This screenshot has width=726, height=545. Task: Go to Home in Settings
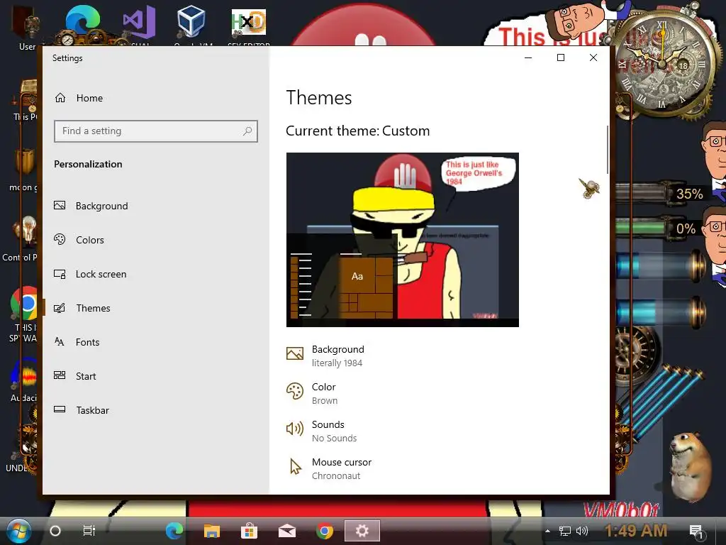tap(89, 98)
